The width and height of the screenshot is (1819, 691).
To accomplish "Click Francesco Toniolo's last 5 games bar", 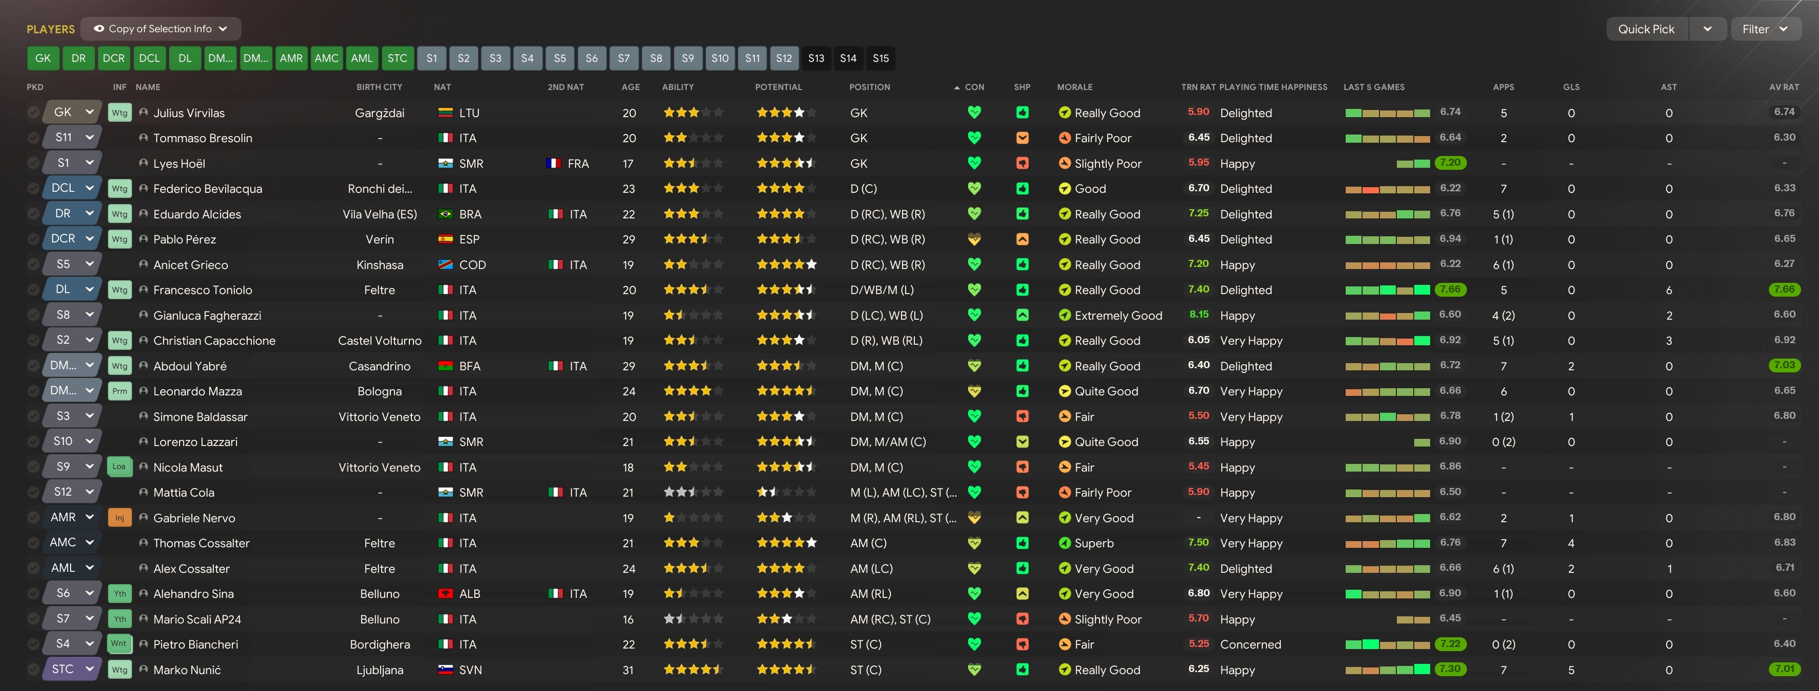I will 1388,290.
